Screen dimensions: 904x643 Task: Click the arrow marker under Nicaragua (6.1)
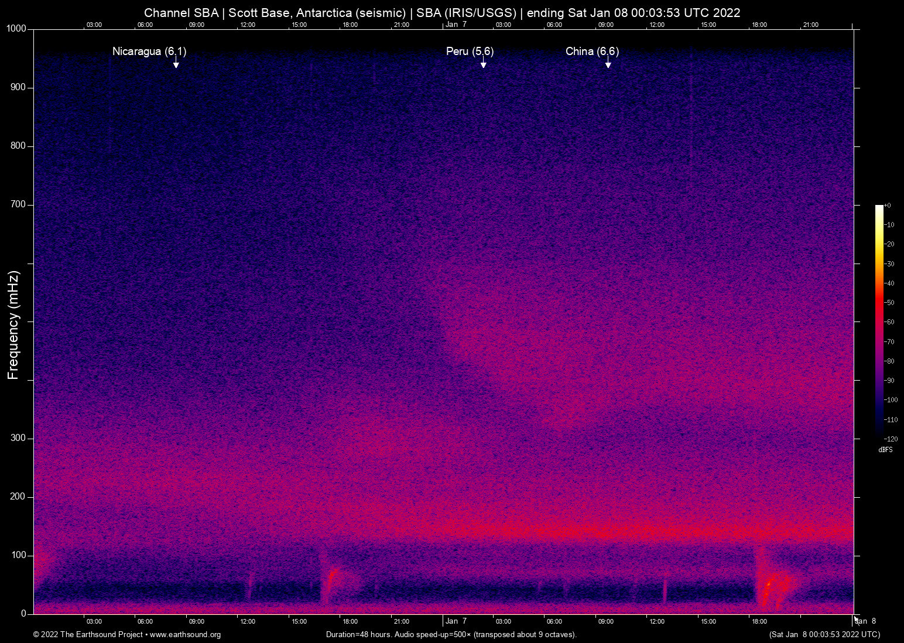click(x=176, y=64)
